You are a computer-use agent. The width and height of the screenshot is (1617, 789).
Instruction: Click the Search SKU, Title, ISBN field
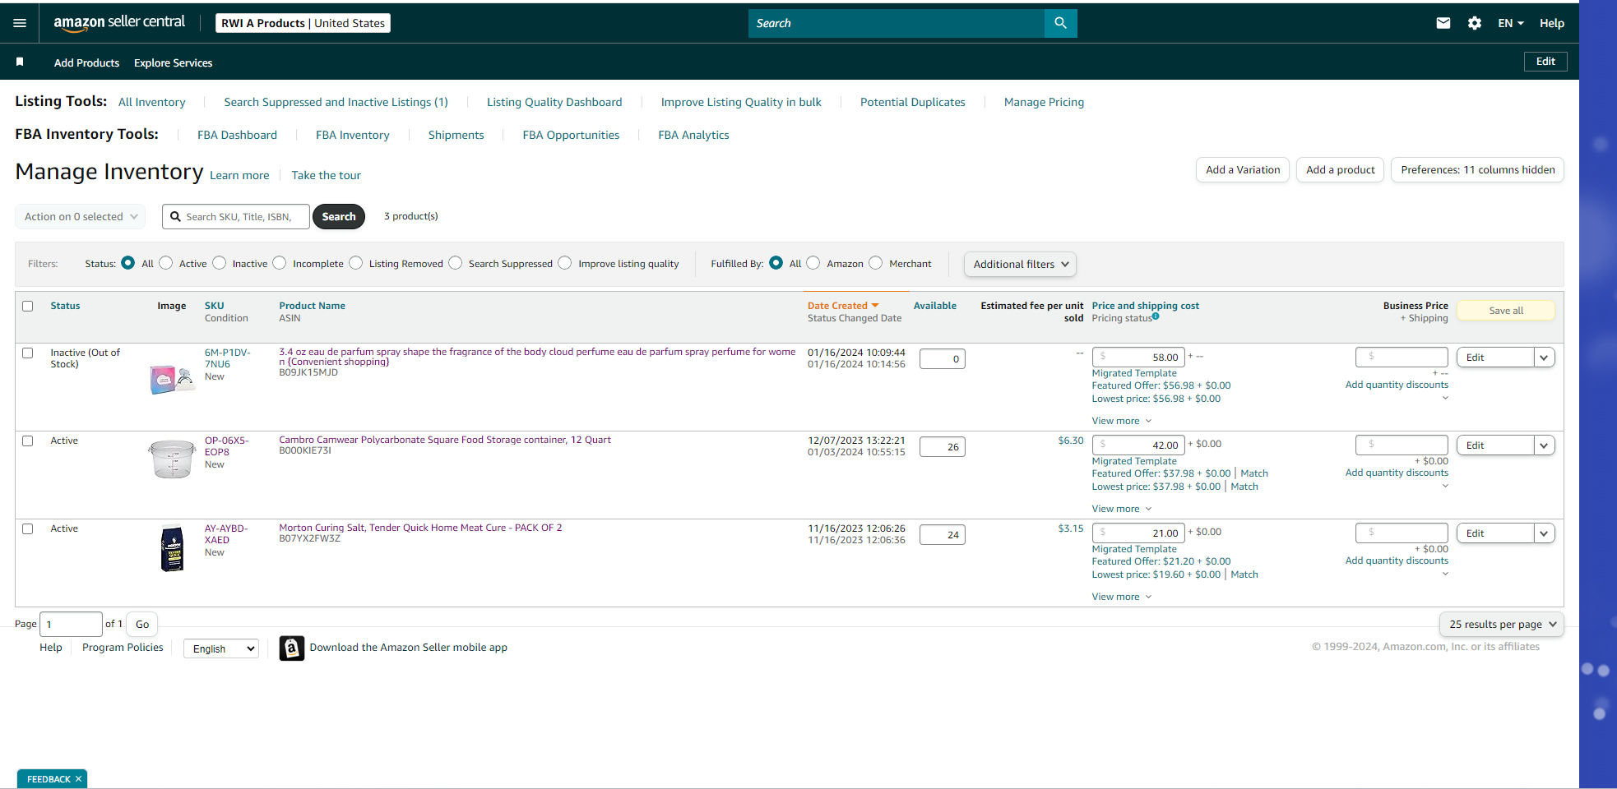(236, 217)
